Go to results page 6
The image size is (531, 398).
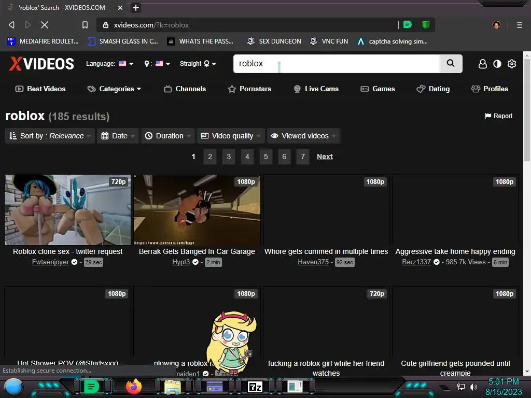coord(284,157)
